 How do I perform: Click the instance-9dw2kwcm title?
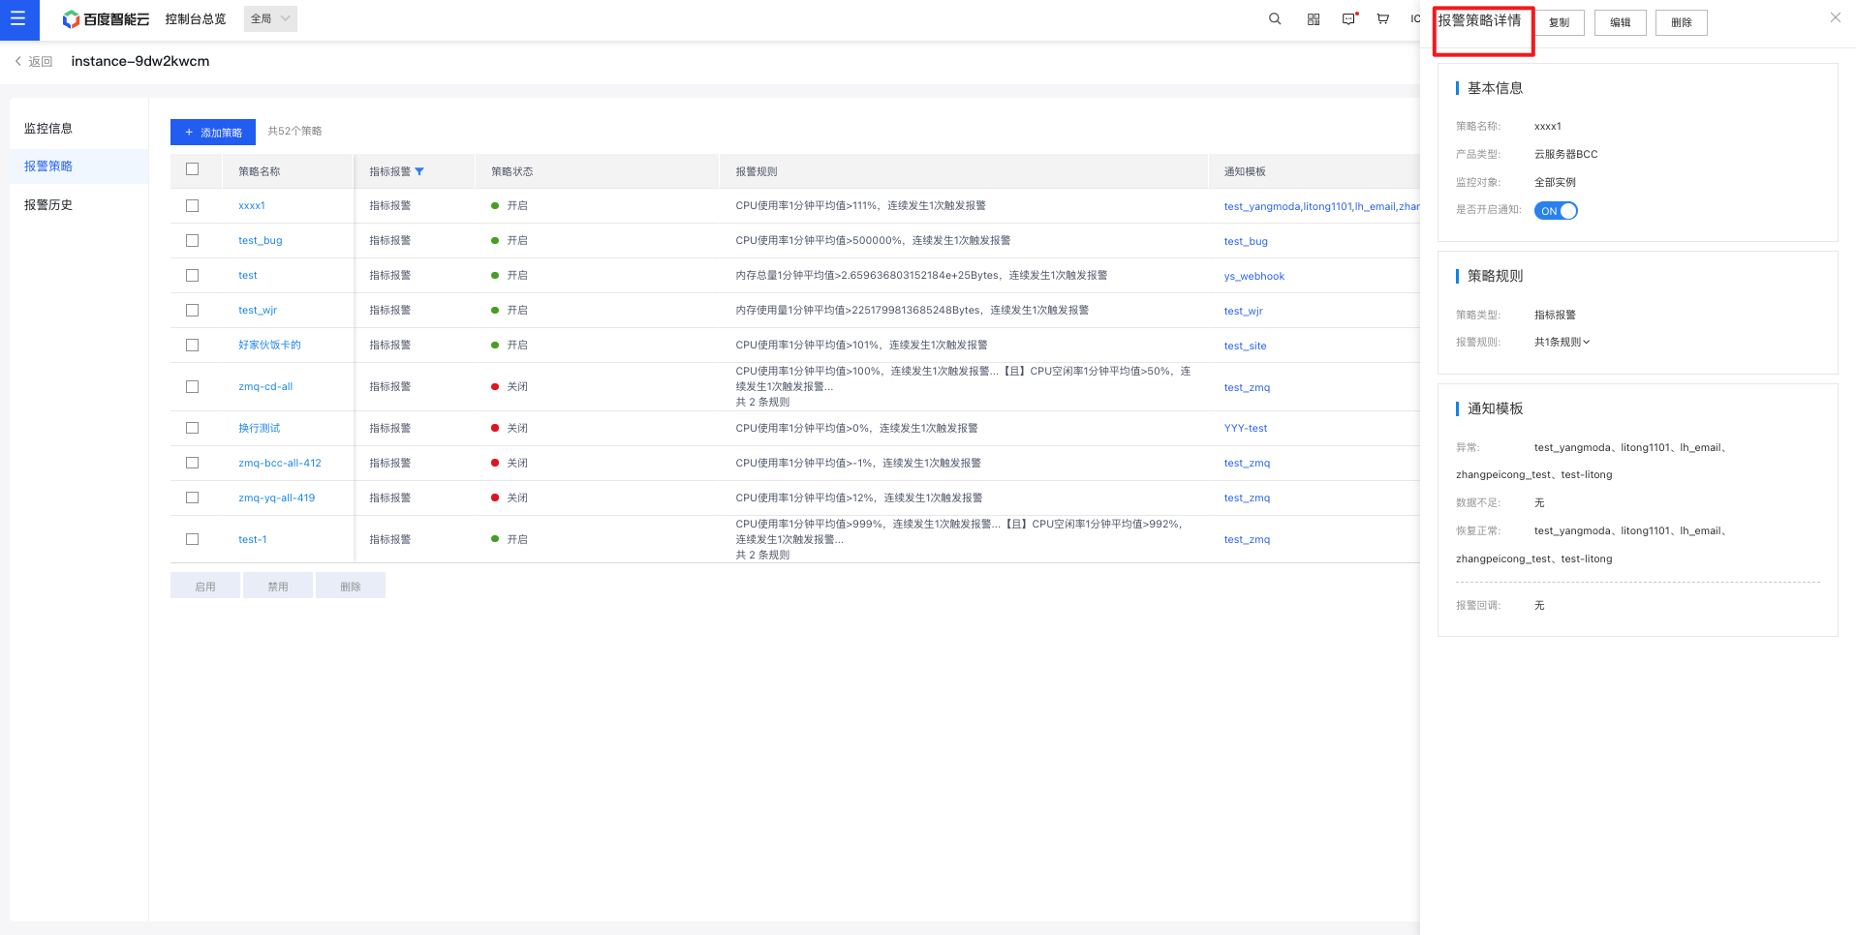[x=140, y=61]
